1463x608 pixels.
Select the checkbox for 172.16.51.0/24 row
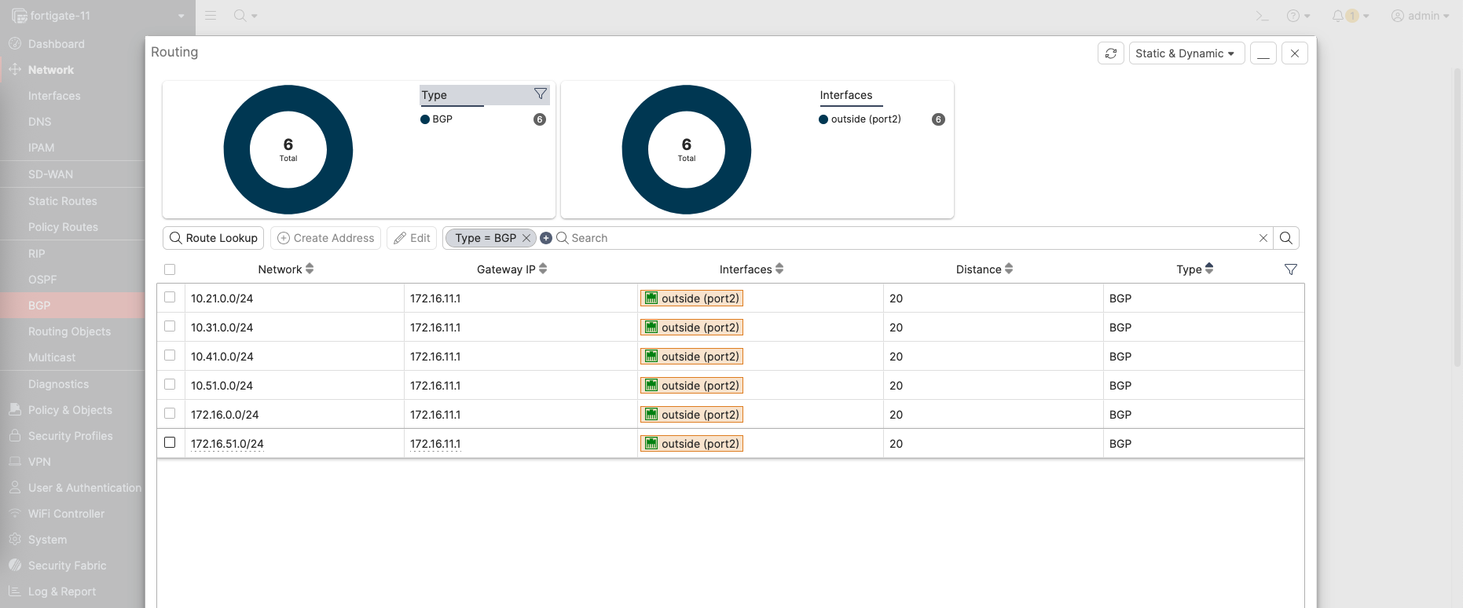pyautogui.click(x=170, y=443)
